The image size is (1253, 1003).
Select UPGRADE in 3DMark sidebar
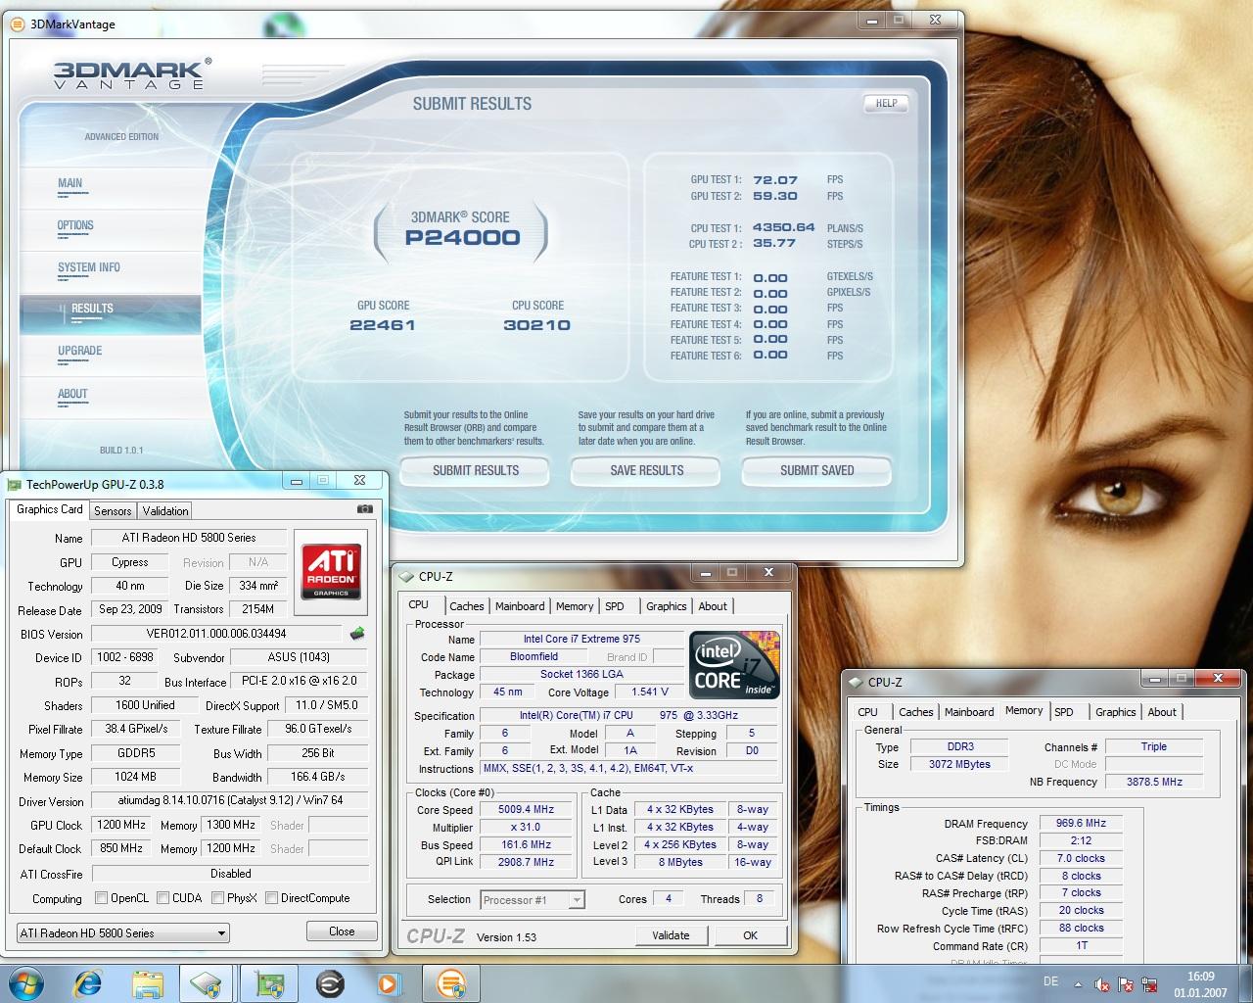80,351
